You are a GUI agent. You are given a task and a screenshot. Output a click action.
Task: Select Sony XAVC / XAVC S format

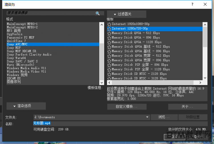point(53,61)
